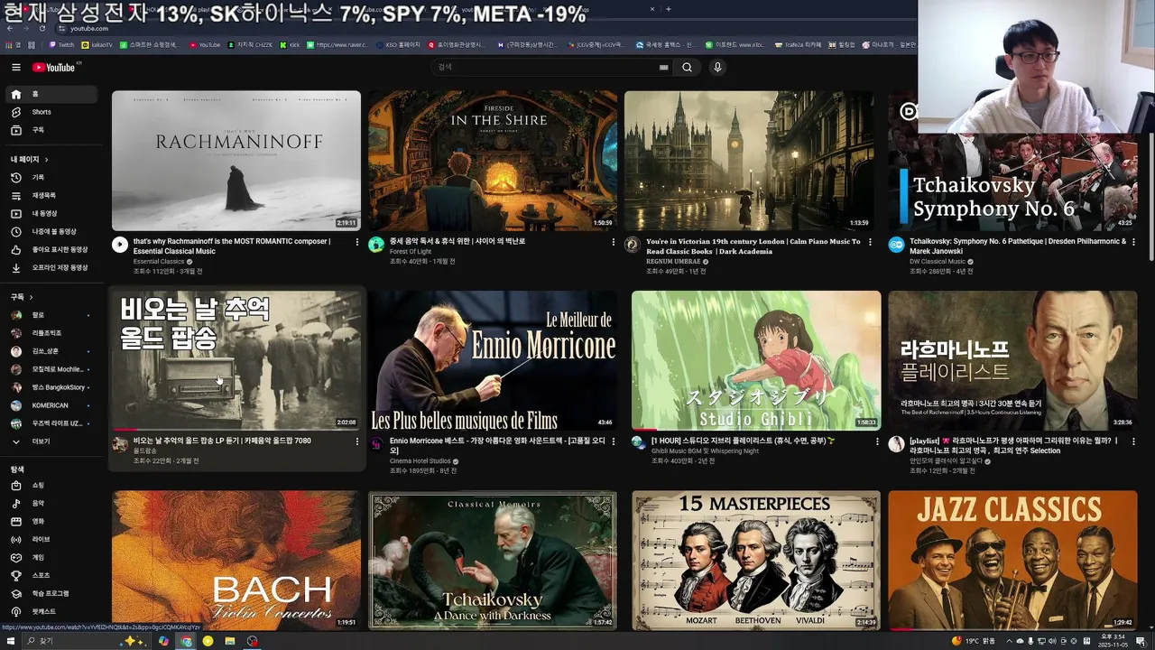Viewport: 1155px width, 650px height.
Task: Click DW Classical Music channel avatar
Action: [896, 245]
